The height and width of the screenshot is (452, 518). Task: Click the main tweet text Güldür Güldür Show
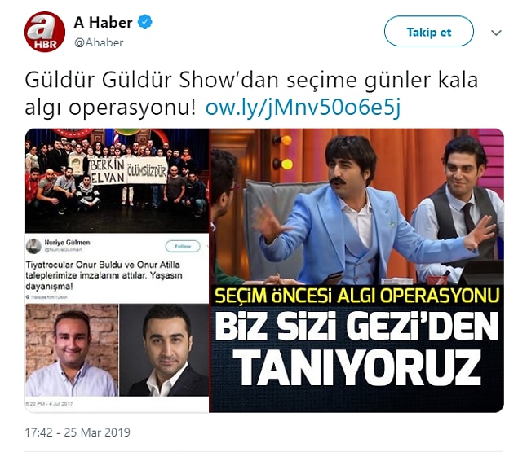[x=251, y=94]
